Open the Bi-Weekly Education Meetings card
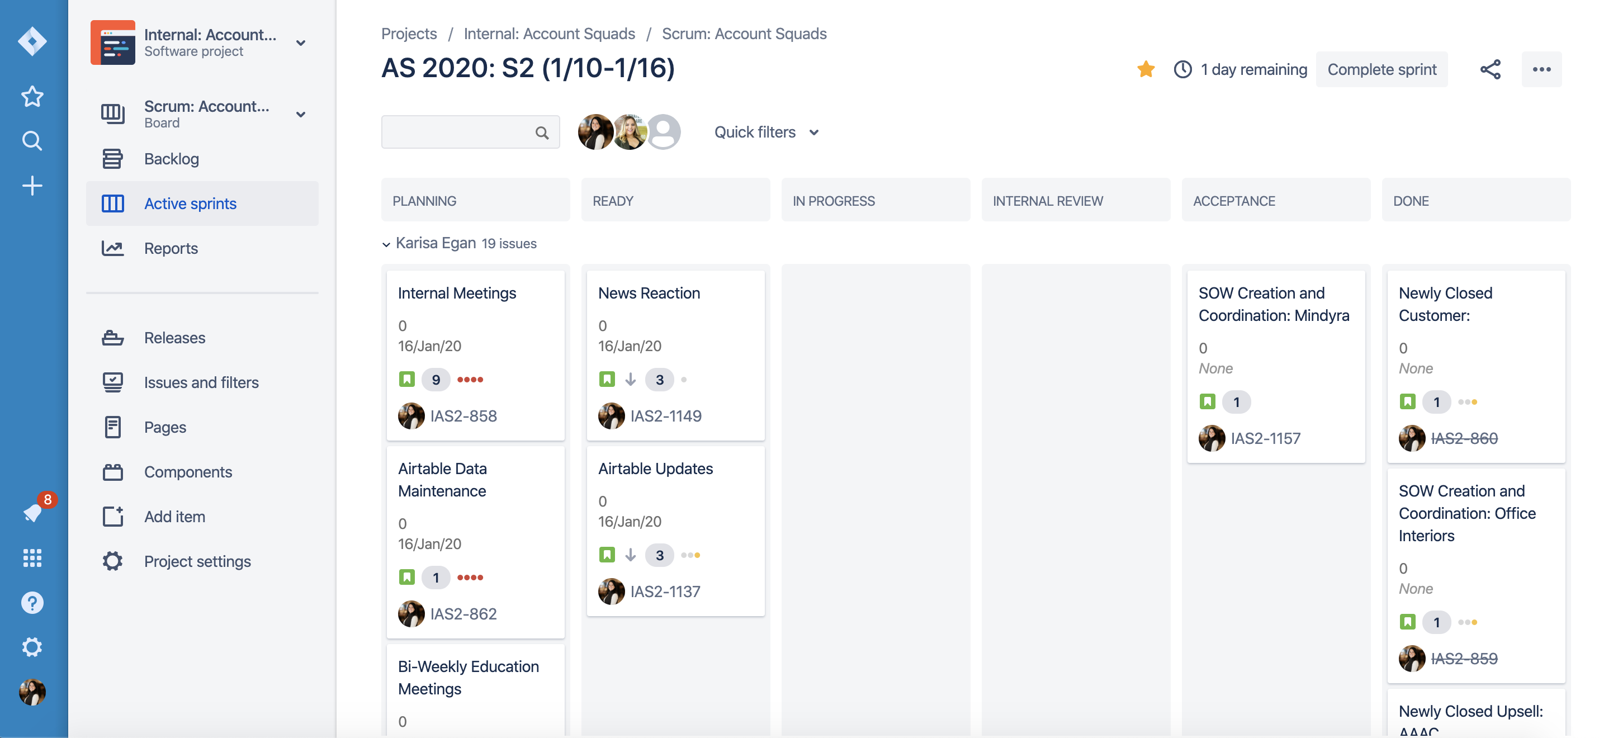1599x738 pixels. pos(475,690)
